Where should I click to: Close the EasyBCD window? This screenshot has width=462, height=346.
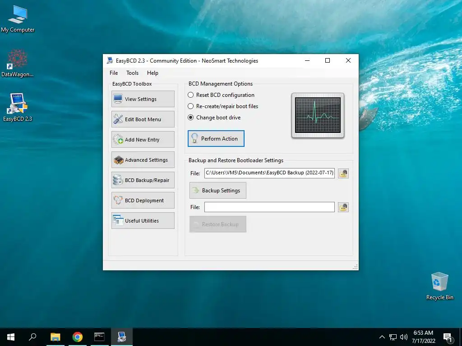pyautogui.click(x=348, y=60)
